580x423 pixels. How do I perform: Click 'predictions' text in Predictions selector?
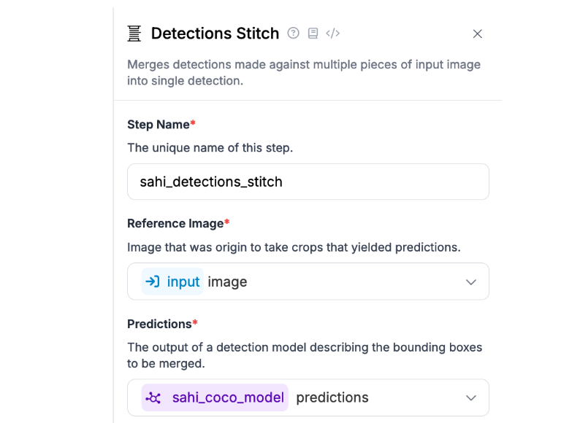pyautogui.click(x=332, y=397)
